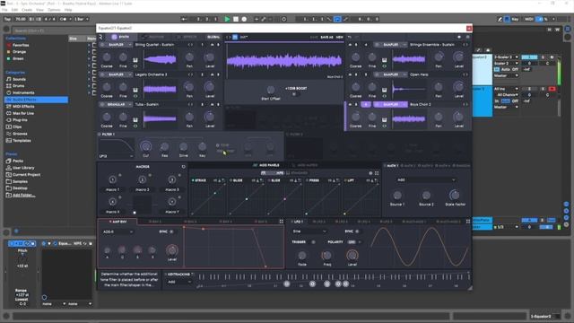Open Filter 1 type dropdown LP12
Viewport: 574px width, 323px height.
[116, 156]
